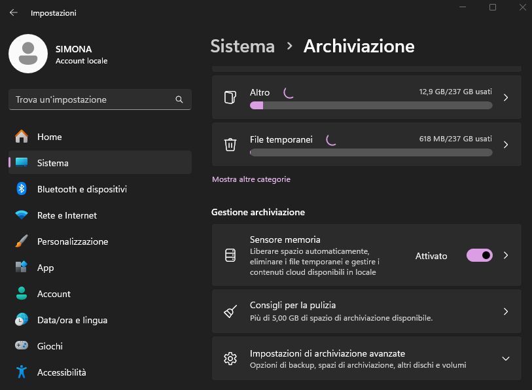Image resolution: width=532 pixels, height=390 pixels.
Task: Click the 618 MB/237 GB usati text
Action: point(455,139)
